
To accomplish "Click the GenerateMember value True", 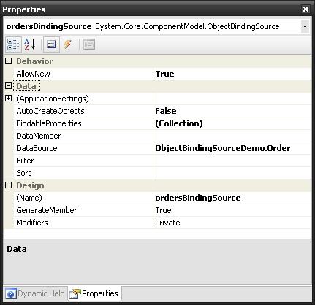I will (x=163, y=210).
